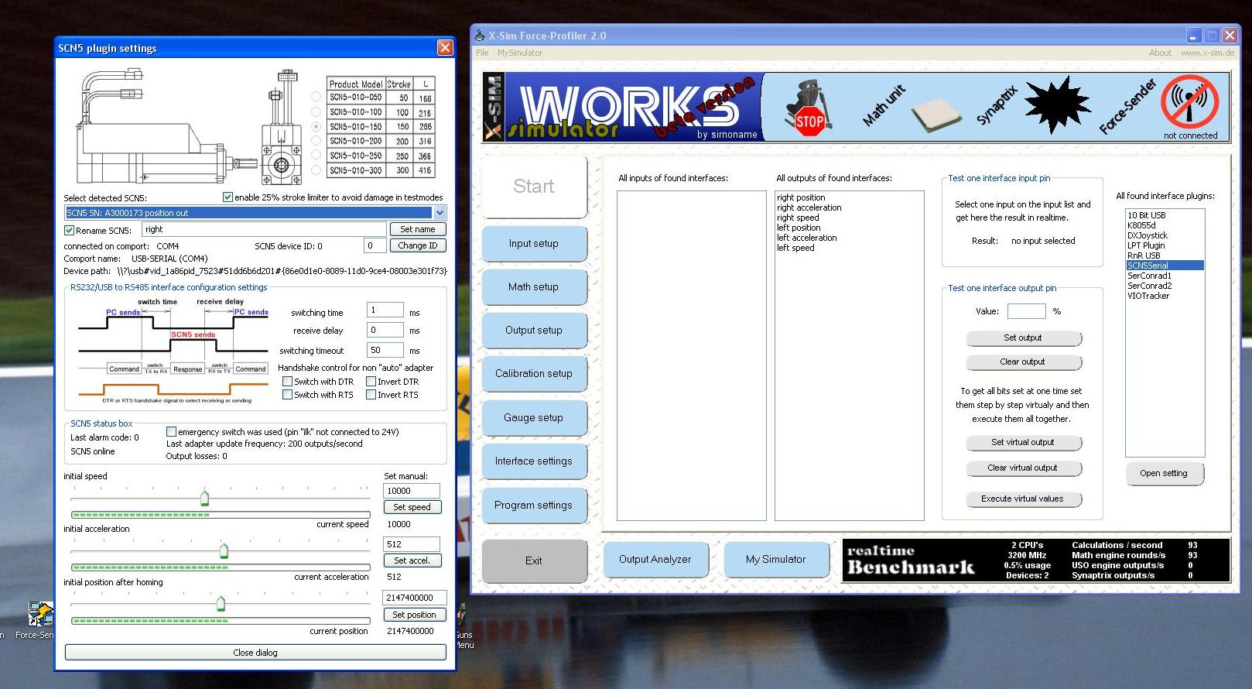
Task: Open Program settings
Action: (534, 506)
